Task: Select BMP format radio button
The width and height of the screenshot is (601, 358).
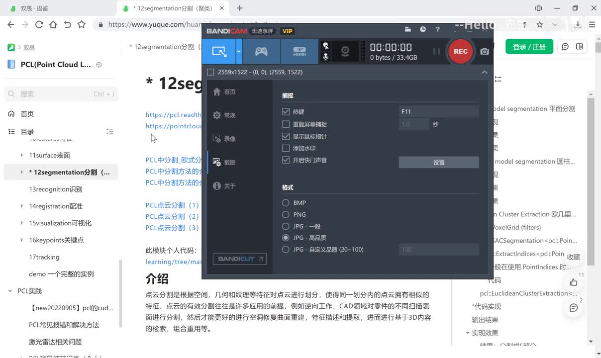Action: (286, 203)
